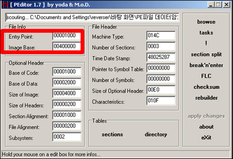The image size is (233, 159).
Task: Click the file path field
Action: tap(92, 18)
